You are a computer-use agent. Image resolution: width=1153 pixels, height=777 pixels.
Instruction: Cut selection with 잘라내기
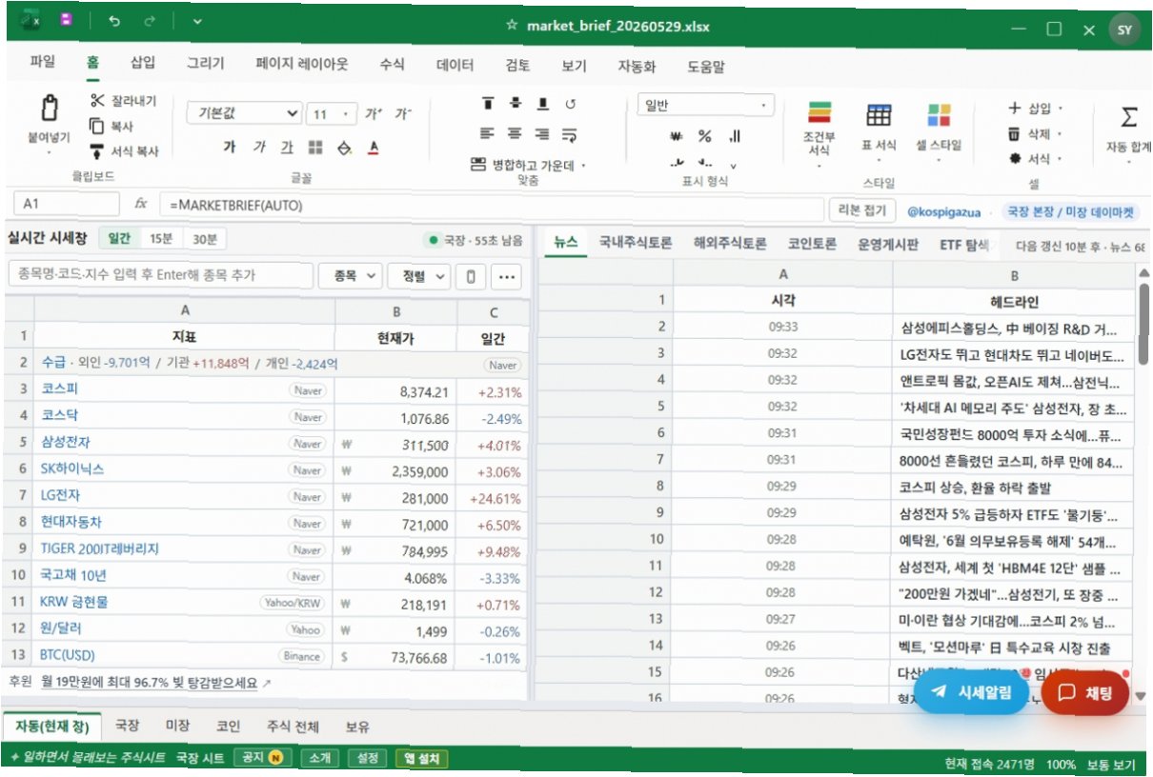(x=123, y=101)
